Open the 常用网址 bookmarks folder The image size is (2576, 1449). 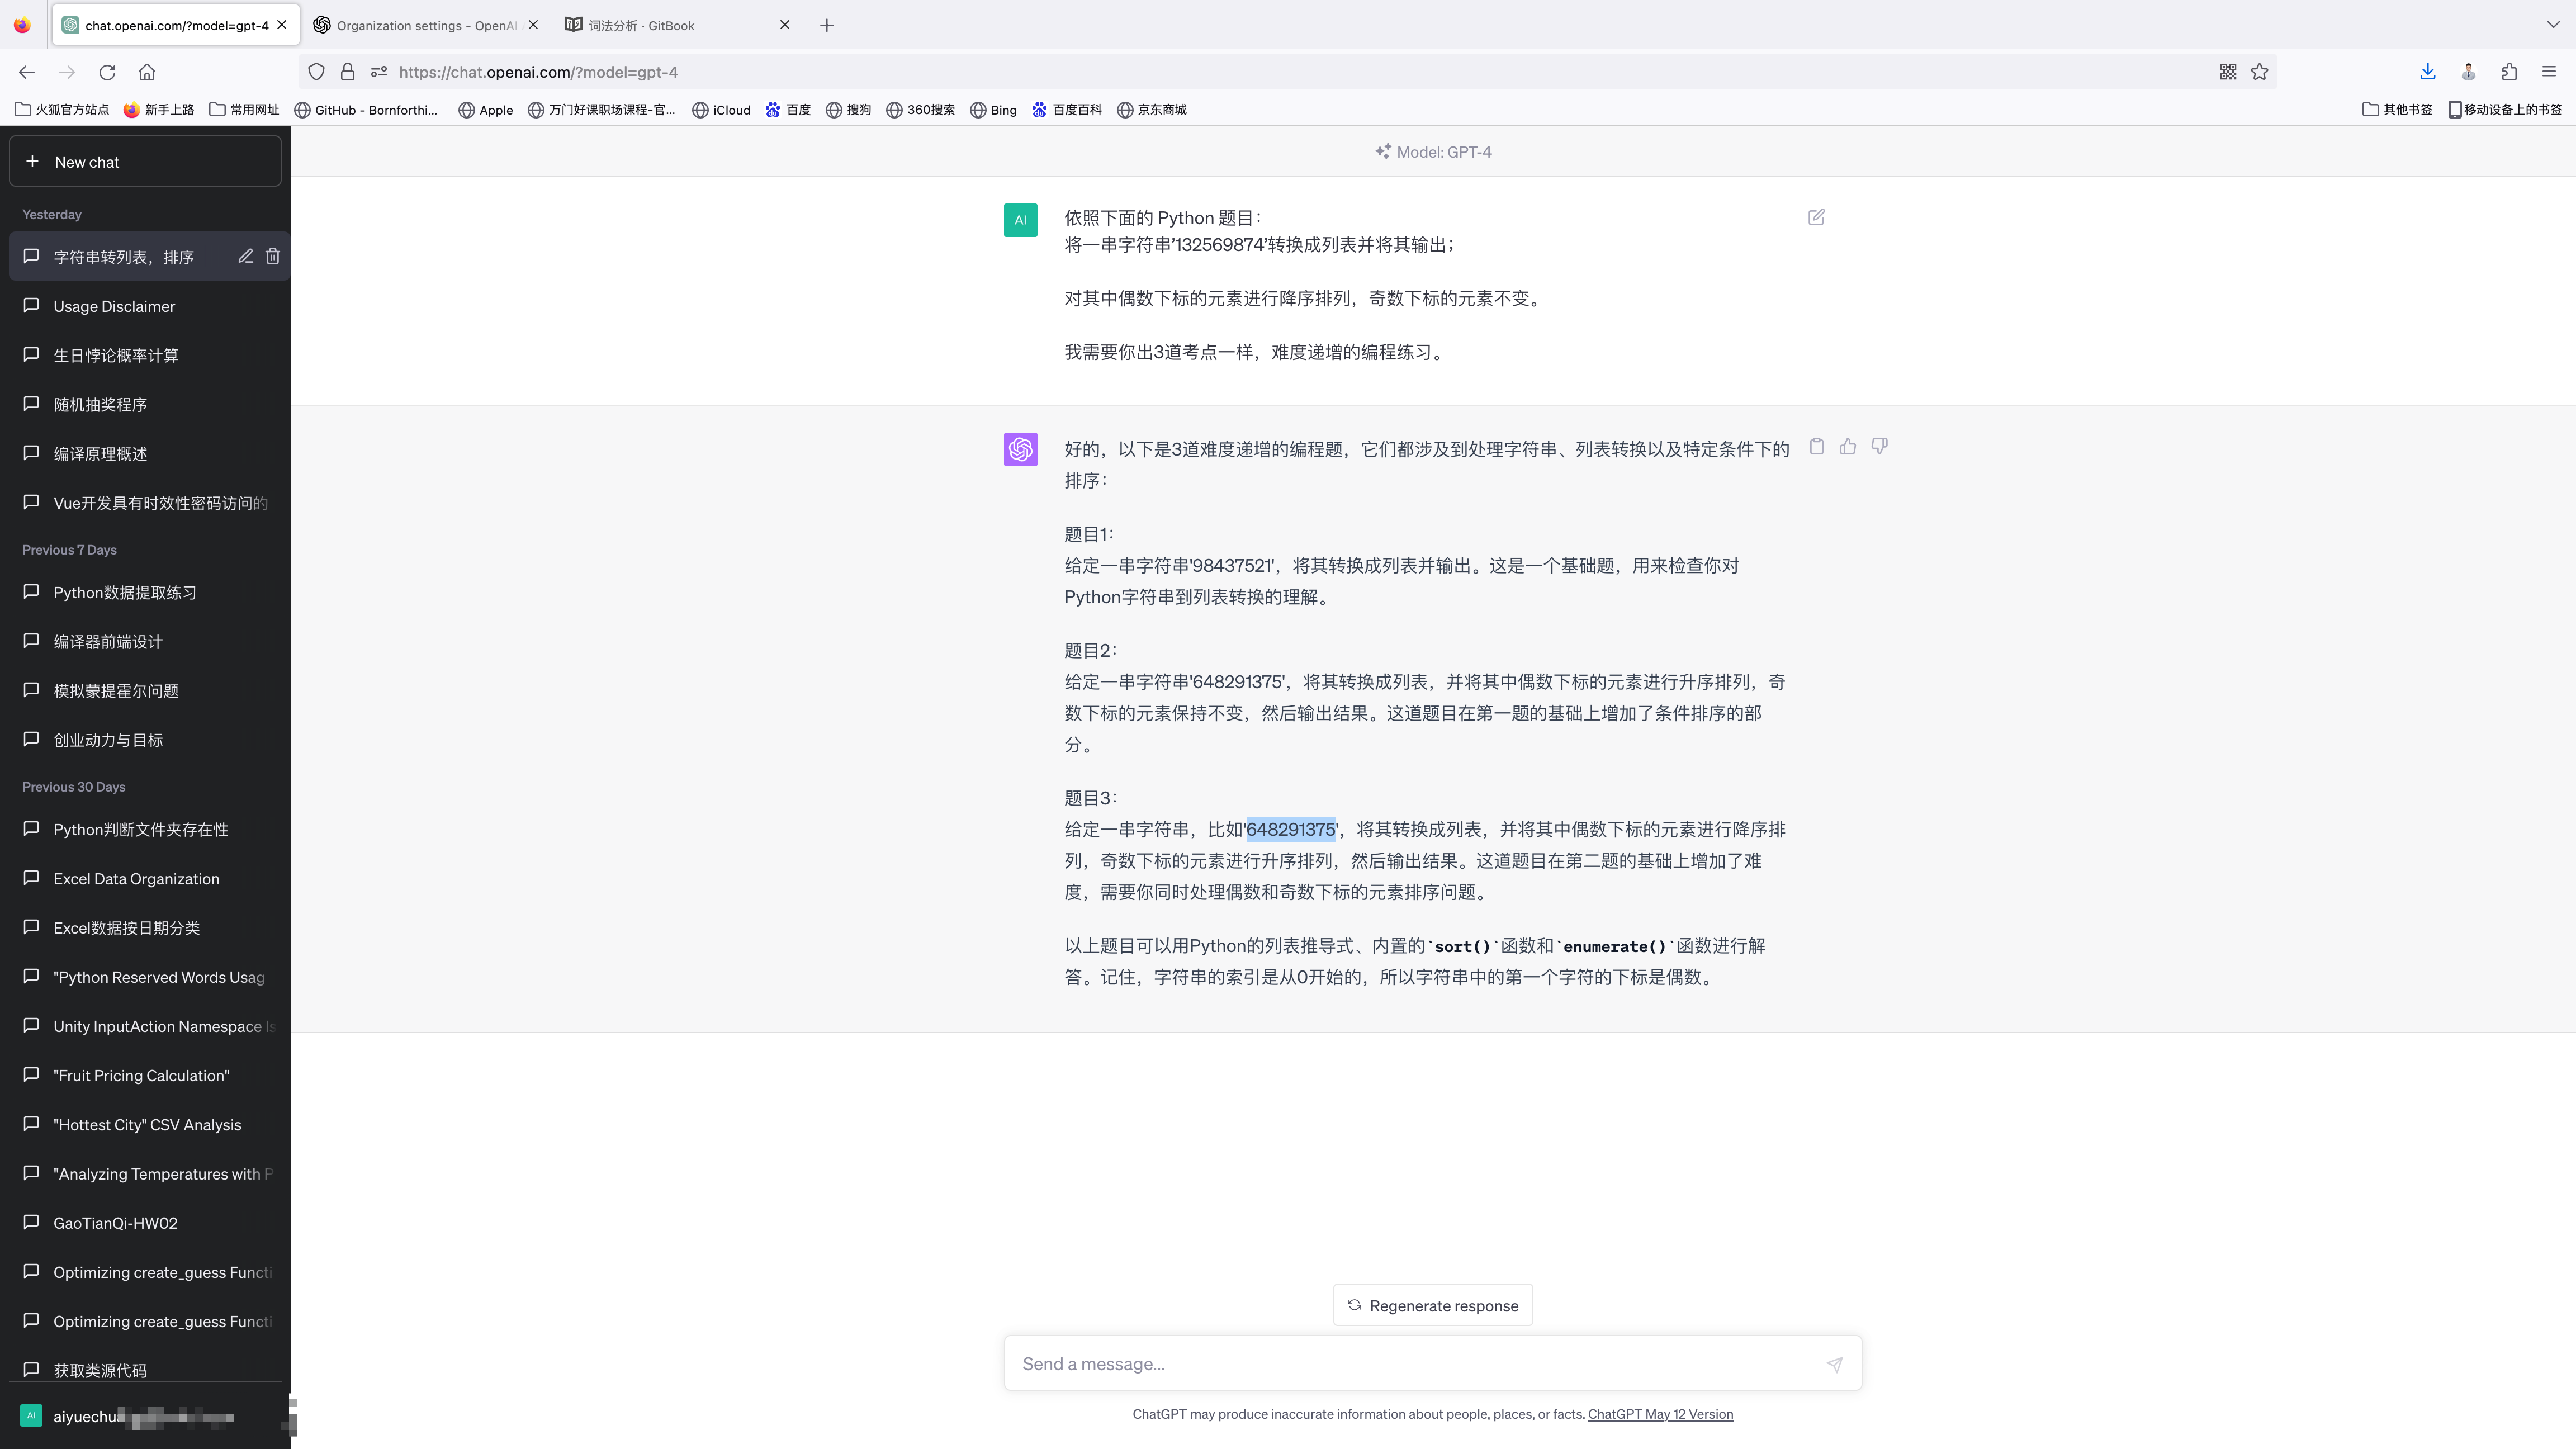click(244, 110)
